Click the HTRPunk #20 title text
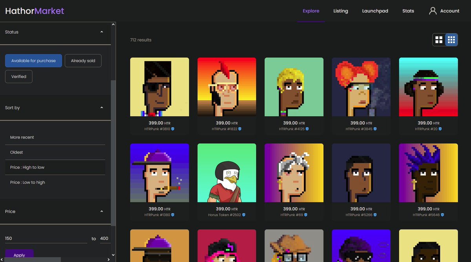Screen dimensions: 471x262 pos(427,129)
